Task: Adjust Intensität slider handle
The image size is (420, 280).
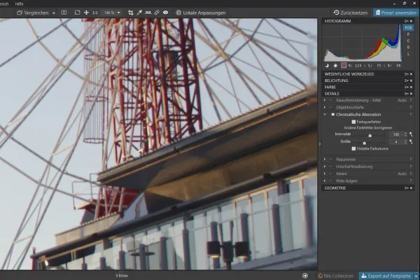Action: [370, 136]
